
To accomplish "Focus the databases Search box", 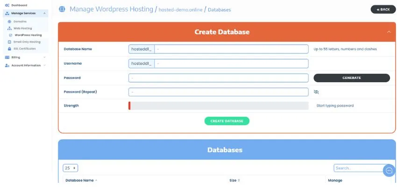I will [360, 168].
